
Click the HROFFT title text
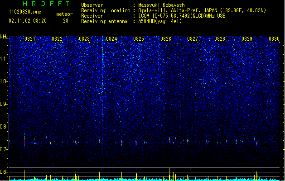point(46,4)
